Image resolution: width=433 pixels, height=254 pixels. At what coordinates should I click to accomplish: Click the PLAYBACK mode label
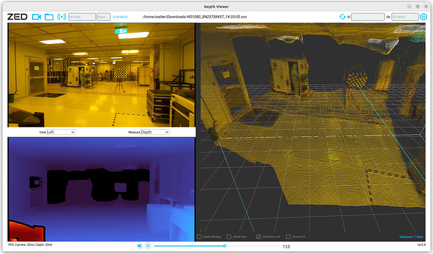[x=120, y=17]
